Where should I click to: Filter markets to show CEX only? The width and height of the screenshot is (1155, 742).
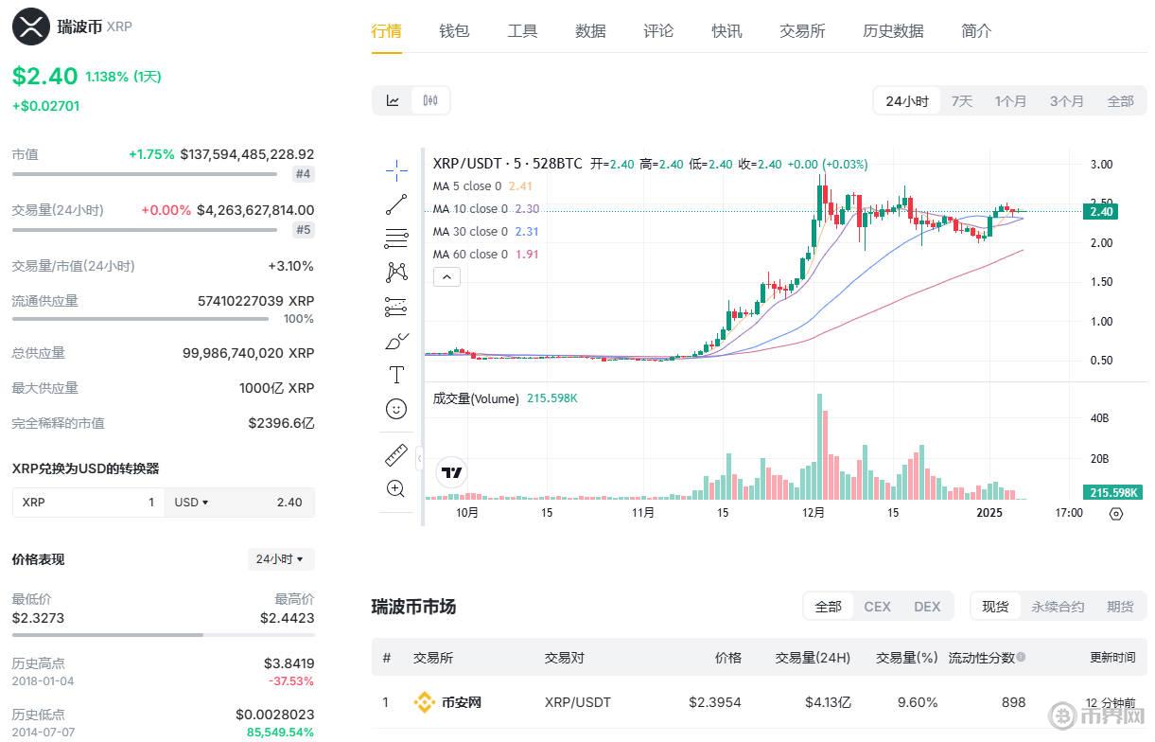[x=877, y=606]
